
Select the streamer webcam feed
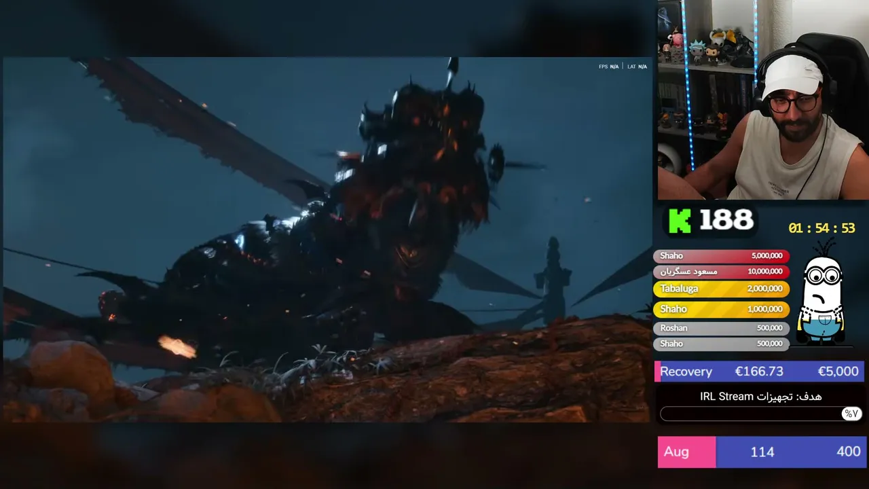click(763, 101)
